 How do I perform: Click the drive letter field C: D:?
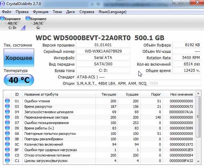tap(103, 70)
